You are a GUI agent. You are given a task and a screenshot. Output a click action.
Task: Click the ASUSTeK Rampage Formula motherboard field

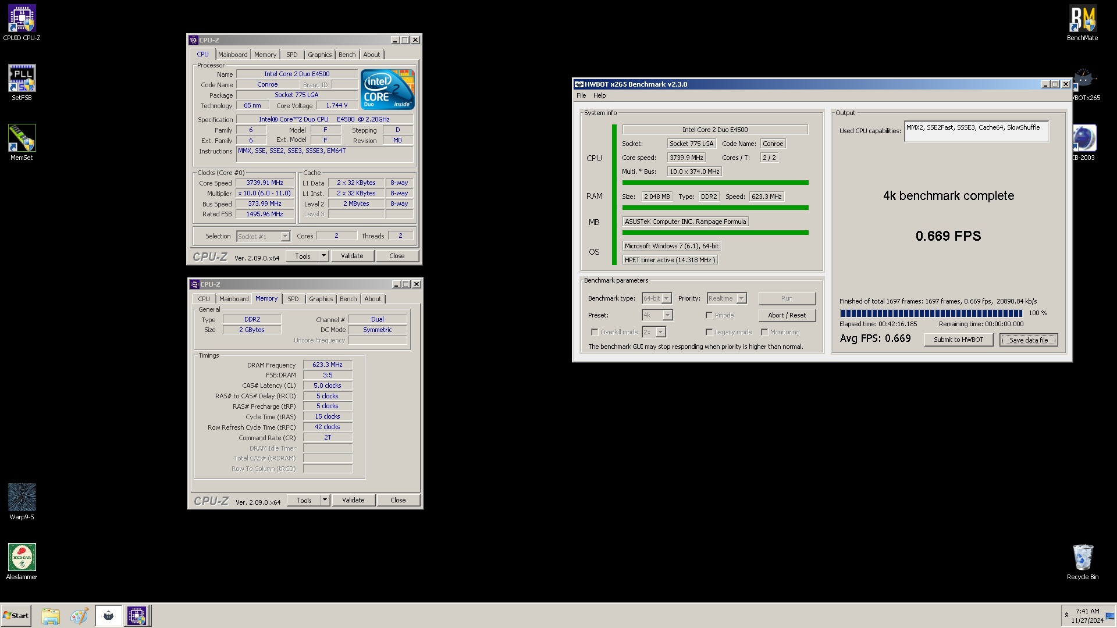(x=685, y=222)
